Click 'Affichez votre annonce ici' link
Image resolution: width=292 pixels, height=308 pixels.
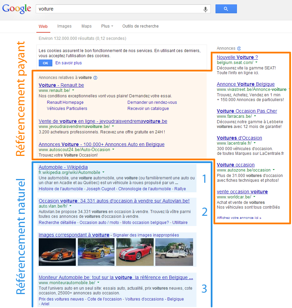click(x=239, y=218)
